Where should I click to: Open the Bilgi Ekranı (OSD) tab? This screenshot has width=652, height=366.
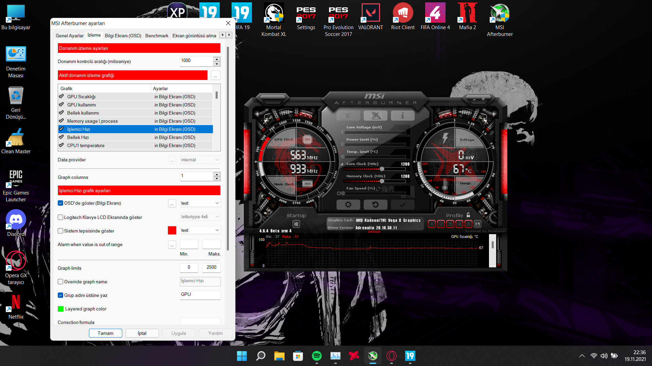point(123,36)
